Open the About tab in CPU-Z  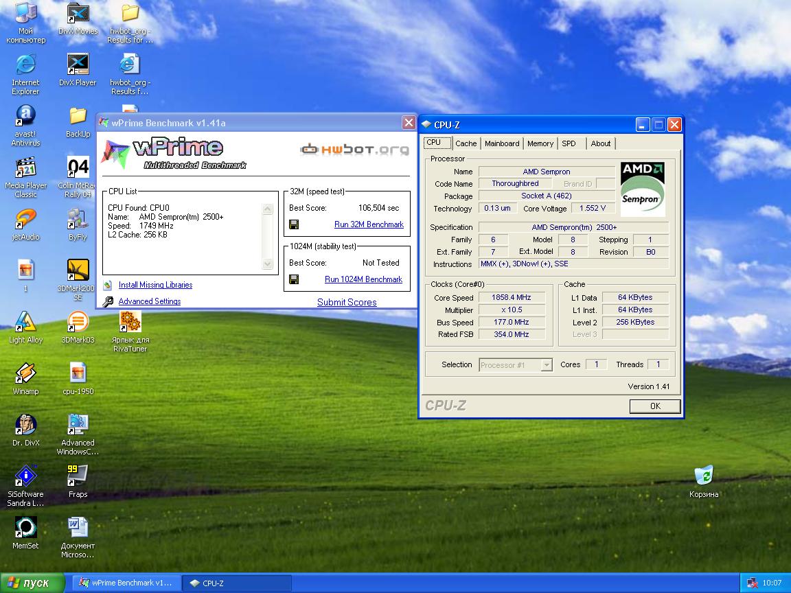(x=600, y=143)
